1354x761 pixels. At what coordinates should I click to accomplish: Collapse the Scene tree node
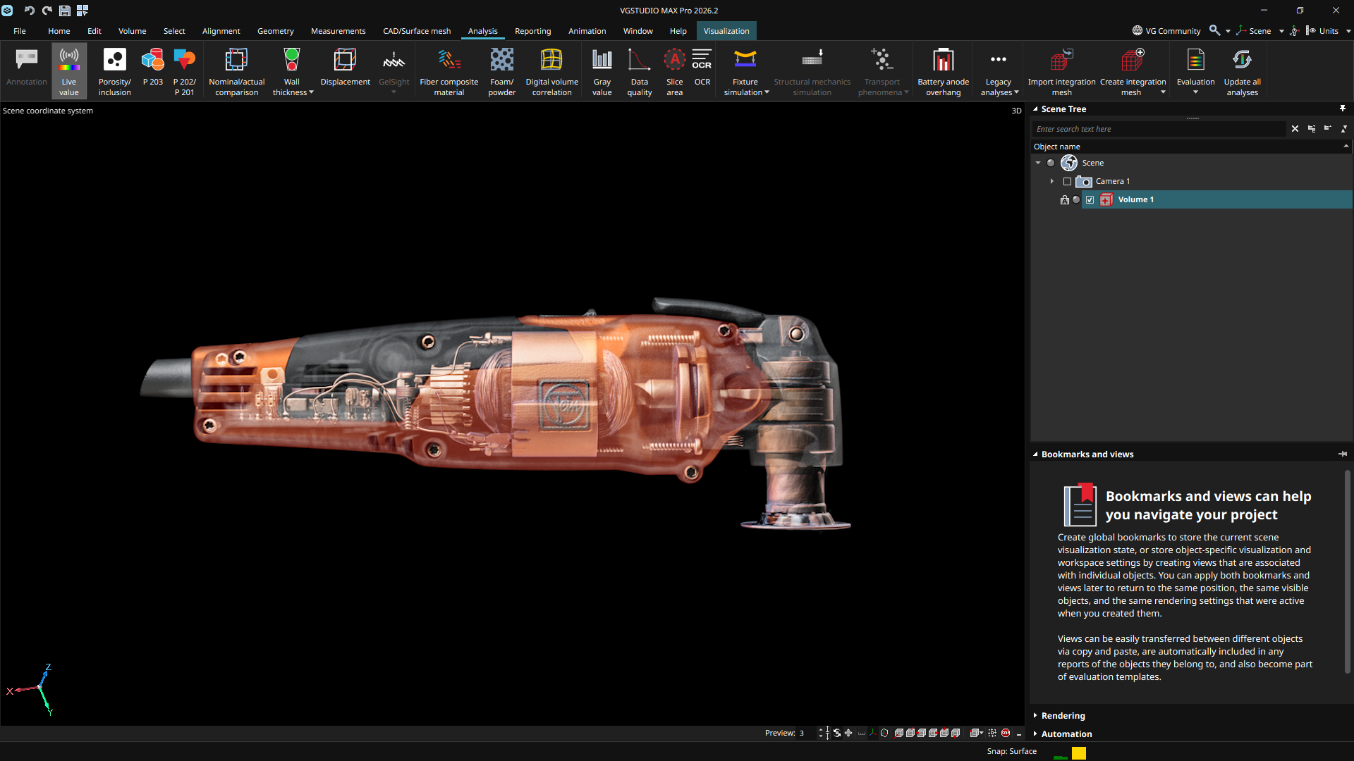coord(1038,163)
